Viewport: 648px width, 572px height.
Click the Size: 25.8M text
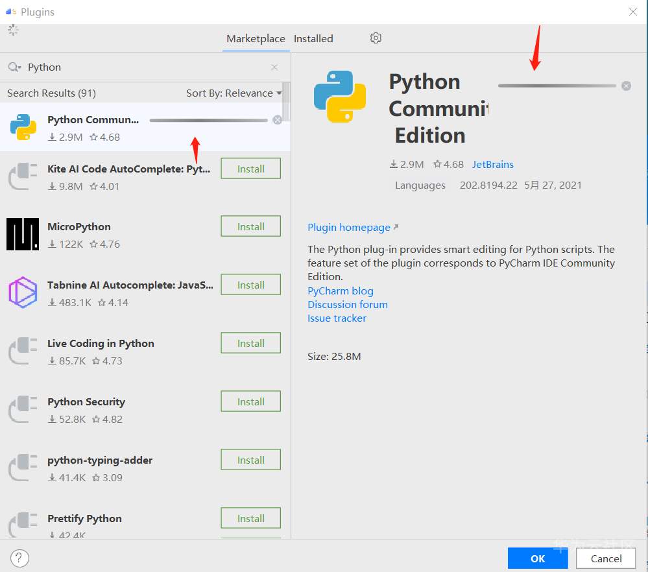[x=334, y=356]
